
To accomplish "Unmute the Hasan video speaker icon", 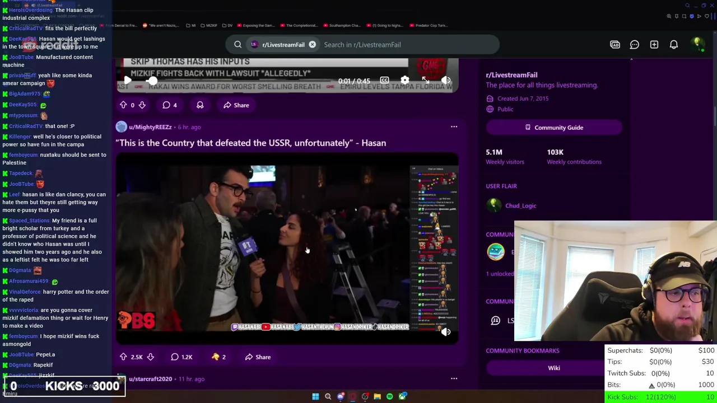I will [446, 332].
